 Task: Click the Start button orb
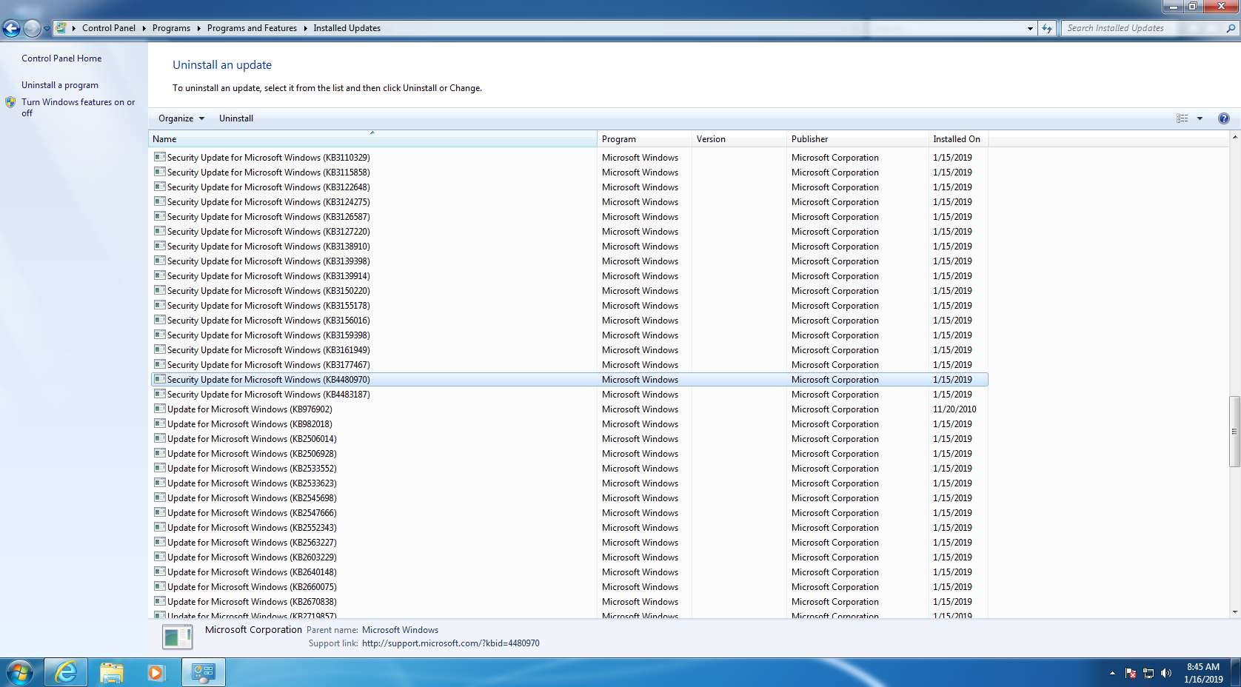click(x=20, y=672)
